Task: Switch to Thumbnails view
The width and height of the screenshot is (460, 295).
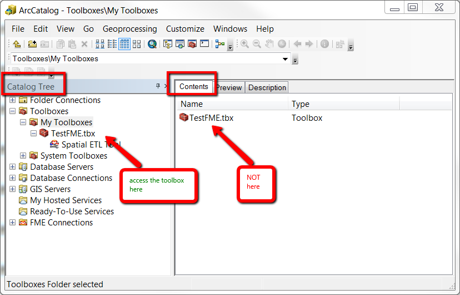Action: click(137, 44)
